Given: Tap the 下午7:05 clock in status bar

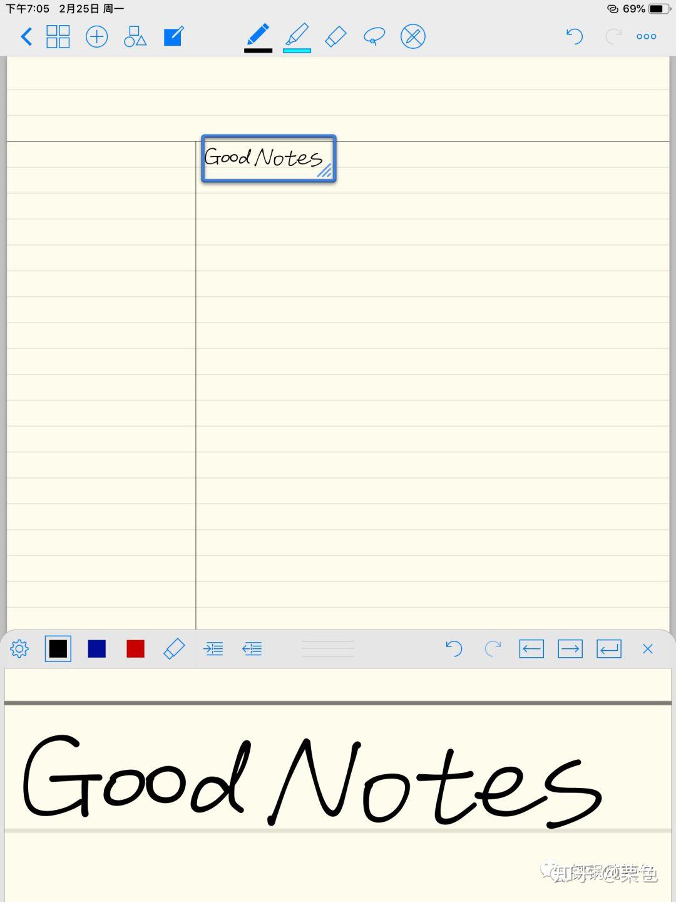Looking at the screenshot, I should (x=28, y=9).
